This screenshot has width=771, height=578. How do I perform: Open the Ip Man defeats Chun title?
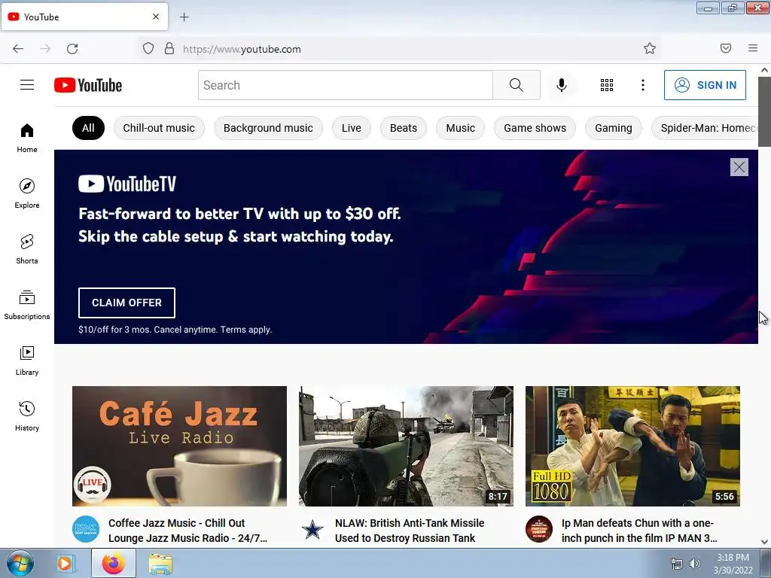[x=639, y=531]
